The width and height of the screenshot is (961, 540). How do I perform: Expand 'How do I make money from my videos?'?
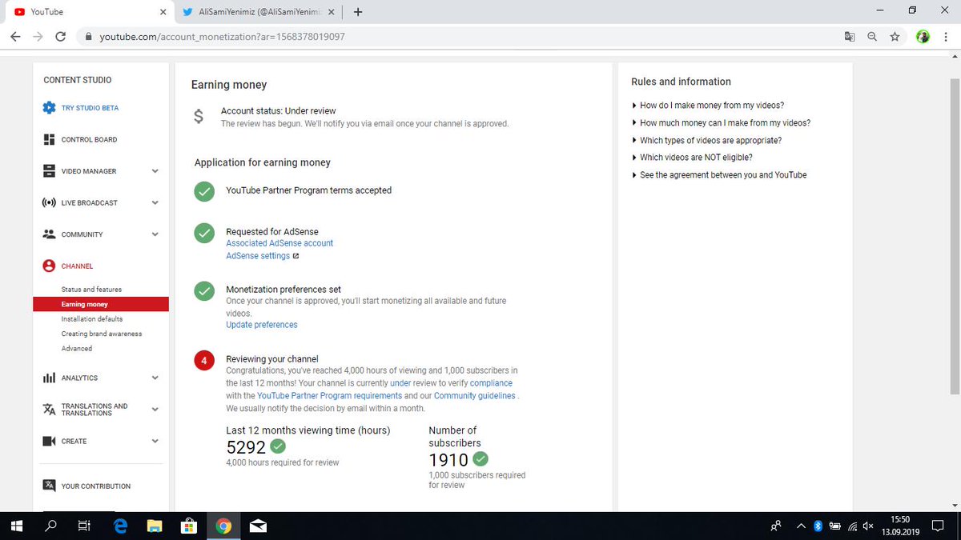[x=708, y=106]
